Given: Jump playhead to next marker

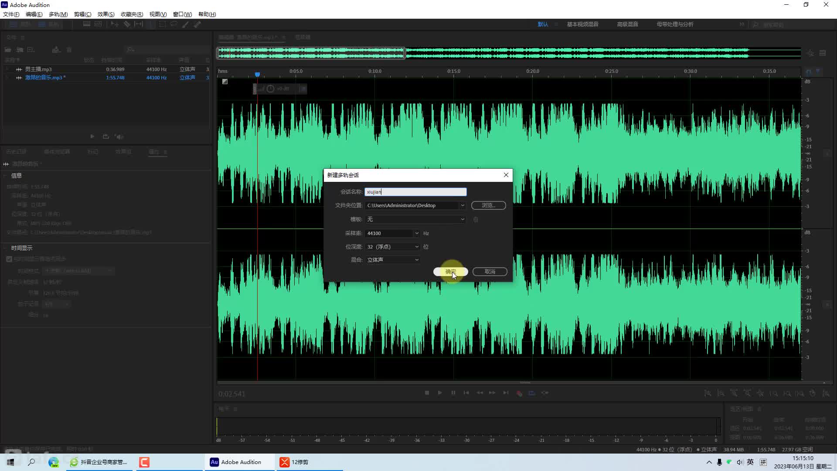Looking at the screenshot, I should coord(506,393).
